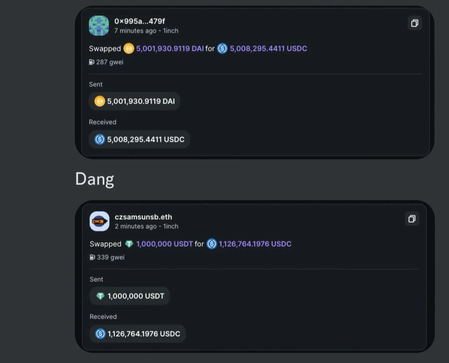The image size is (449, 363).
Task: Click the DAI coin icon in swap line
Action: point(128,48)
